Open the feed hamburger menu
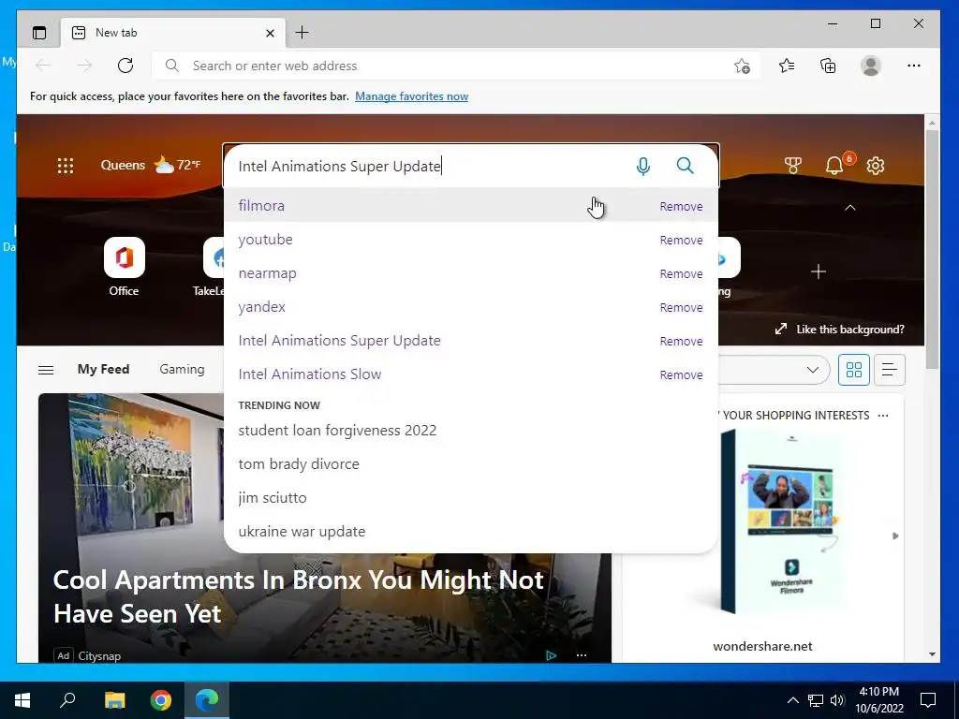Viewport: 959px width, 719px height. 46,370
